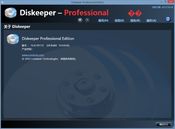Image resolution: width=175 pixels, height=129 pixels.
Task: Open the 报告(R) reports menu
Action: (x=135, y=20)
